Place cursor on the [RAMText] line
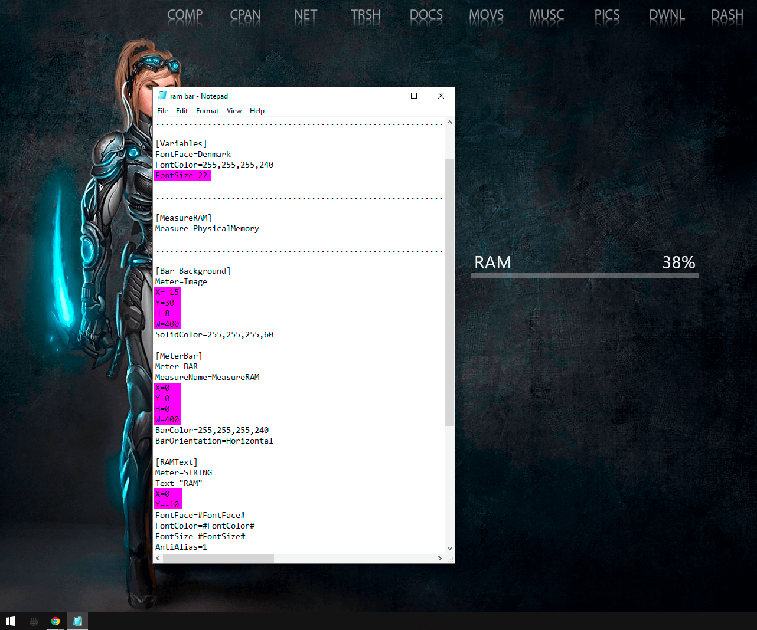757x630 pixels. (x=177, y=462)
